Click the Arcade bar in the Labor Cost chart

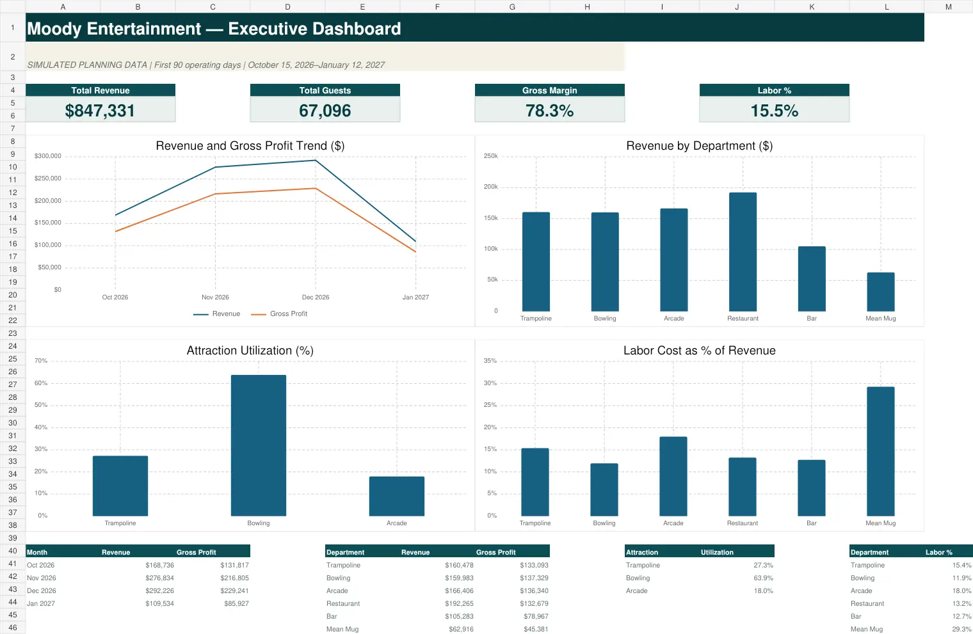[x=673, y=476]
